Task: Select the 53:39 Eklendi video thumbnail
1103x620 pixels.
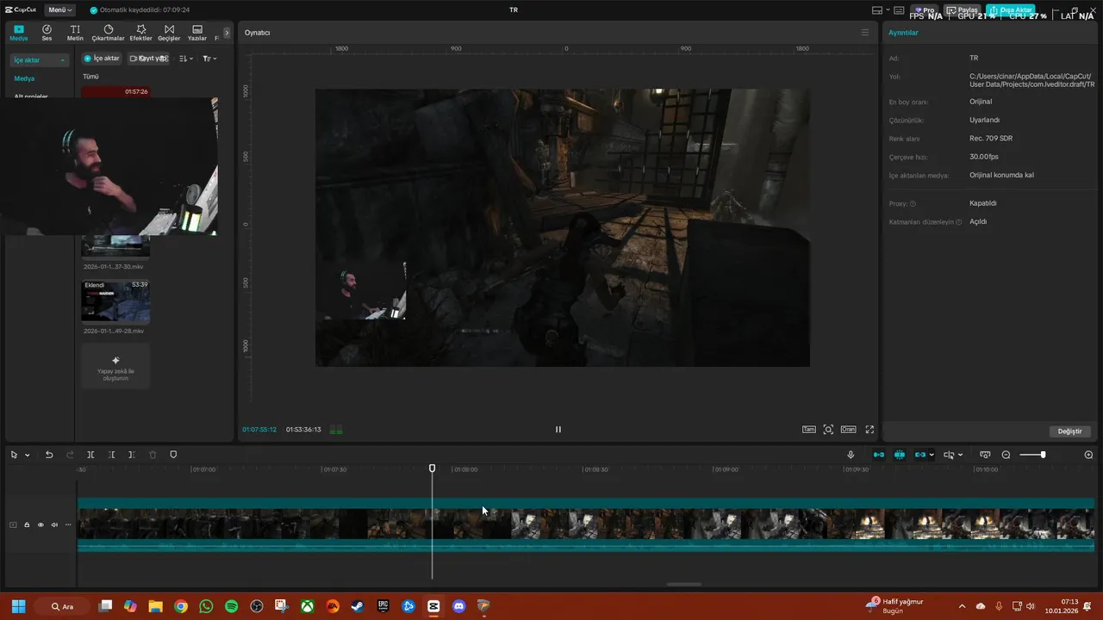Action: coord(115,301)
